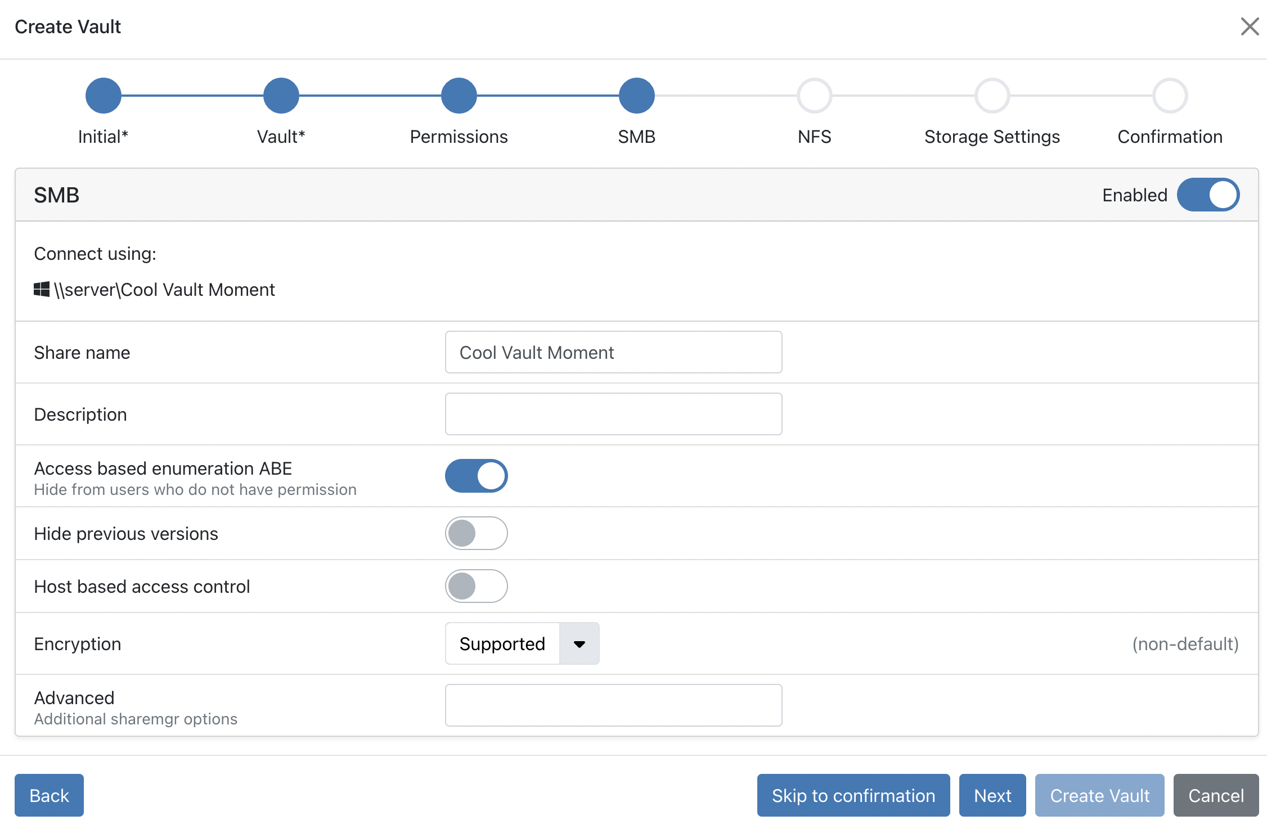Jump to the Initial wizard step circle
The image size is (1267, 829).
(103, 96)
